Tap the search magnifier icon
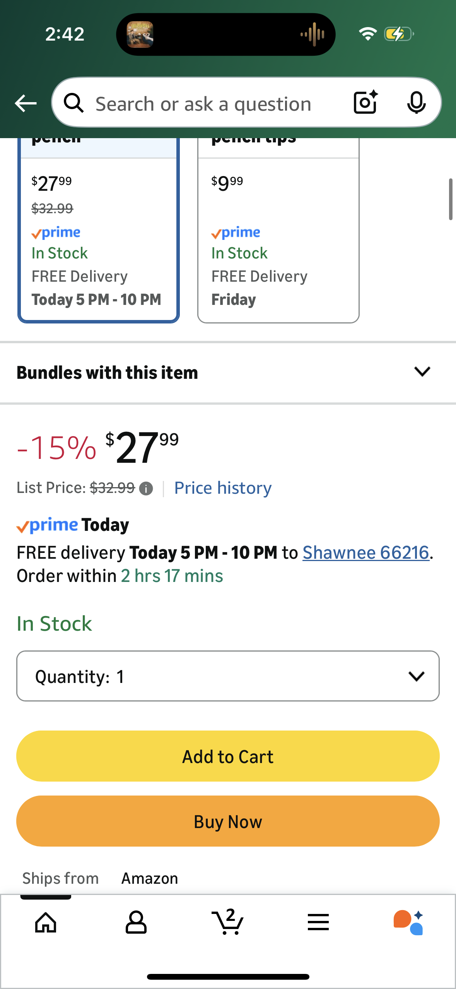 73,103
